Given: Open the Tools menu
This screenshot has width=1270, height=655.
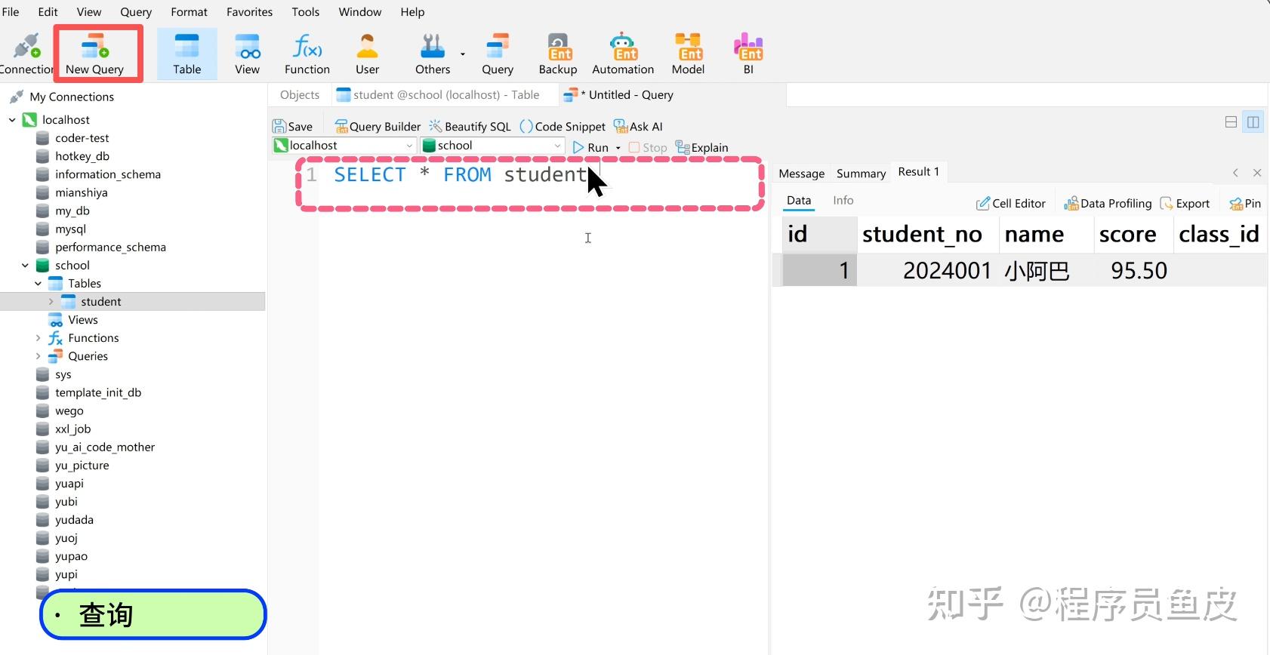Looking at the screenshot, I should 306,12.
